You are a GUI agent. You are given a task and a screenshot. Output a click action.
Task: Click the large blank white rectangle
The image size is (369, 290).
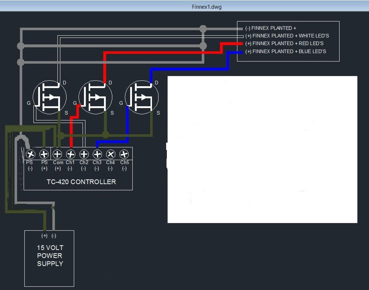pyautogui.click(x=262, y=149)
